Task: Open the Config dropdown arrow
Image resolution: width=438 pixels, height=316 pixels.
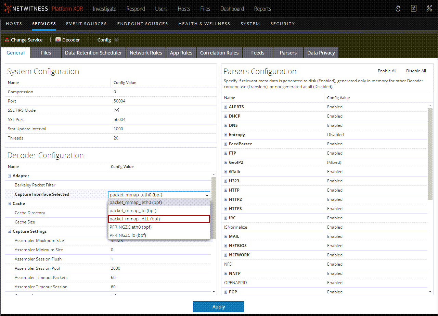Action: 116,40
